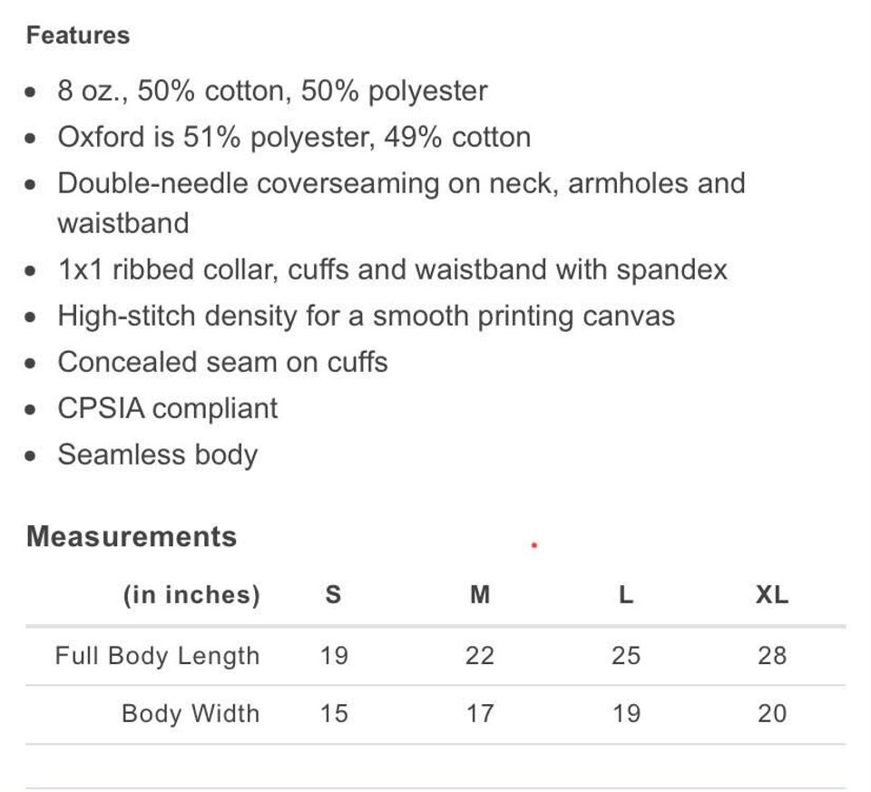The height and width of the screenshot is (792, 871).
Task: Select the 8 oz. cotton polyester bullet
Action: [272, 91]
